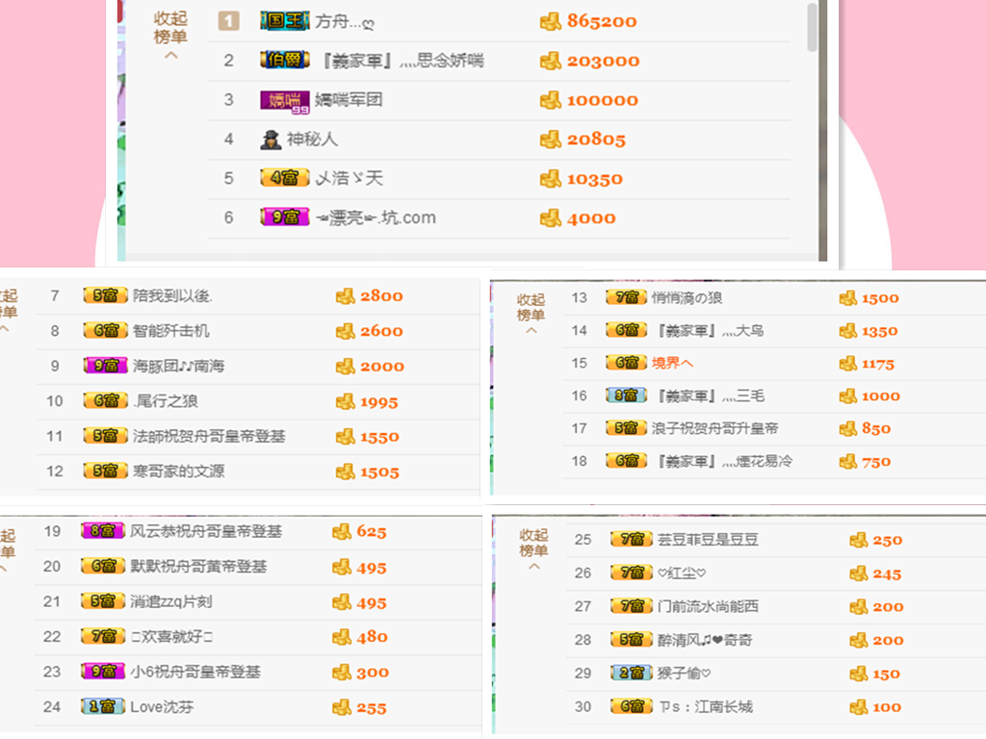Viewport: 986px width, 739px height.
Task: Click the 神秘人 hat avatar icon
Action: (271, 139)
